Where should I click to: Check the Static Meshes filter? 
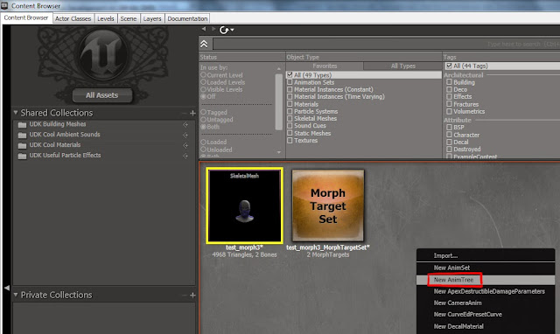(x=290, y=133)
